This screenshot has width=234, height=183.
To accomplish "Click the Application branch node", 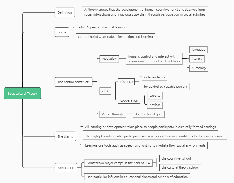I will [66, 168].
